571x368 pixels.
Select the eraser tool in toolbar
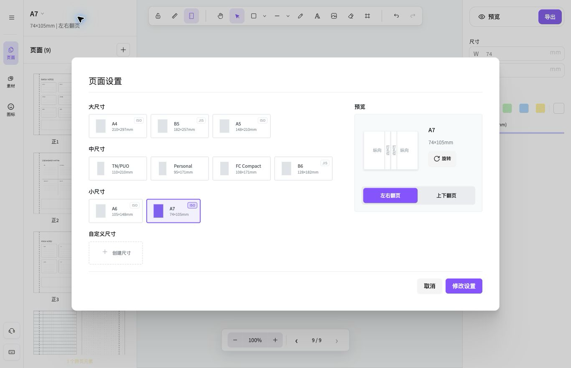point(351,16)
